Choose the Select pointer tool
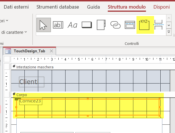 click(44, 25)
